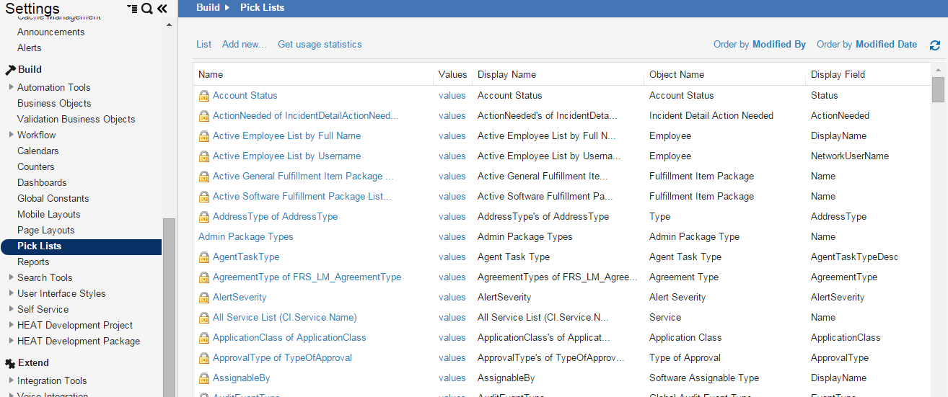Click the tree menu icon beside Settings
948x397 pixels.
tap(132, 9)
